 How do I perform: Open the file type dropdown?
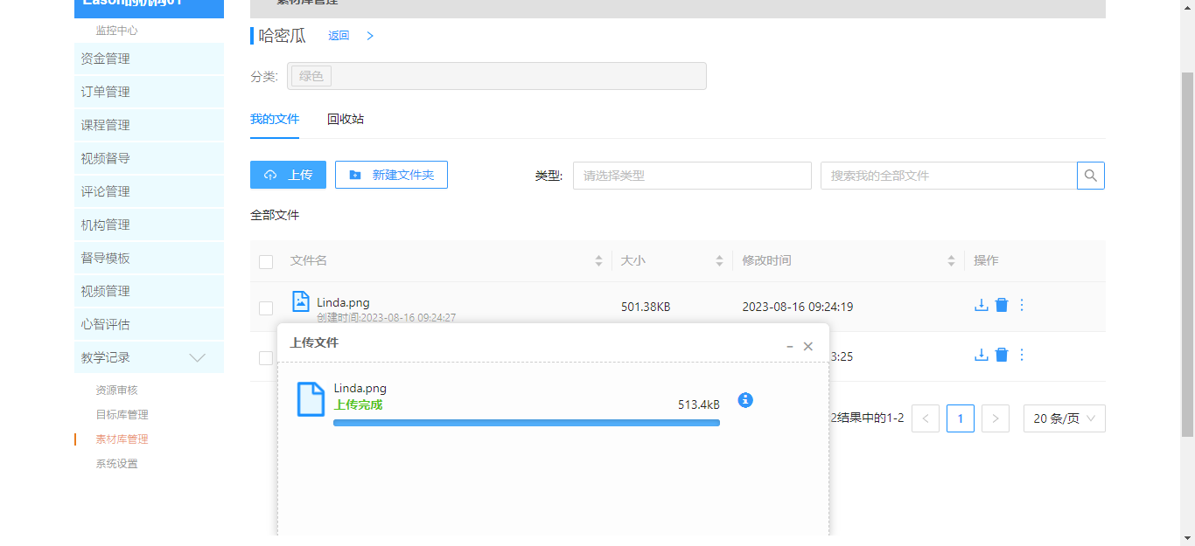point(691,176)
